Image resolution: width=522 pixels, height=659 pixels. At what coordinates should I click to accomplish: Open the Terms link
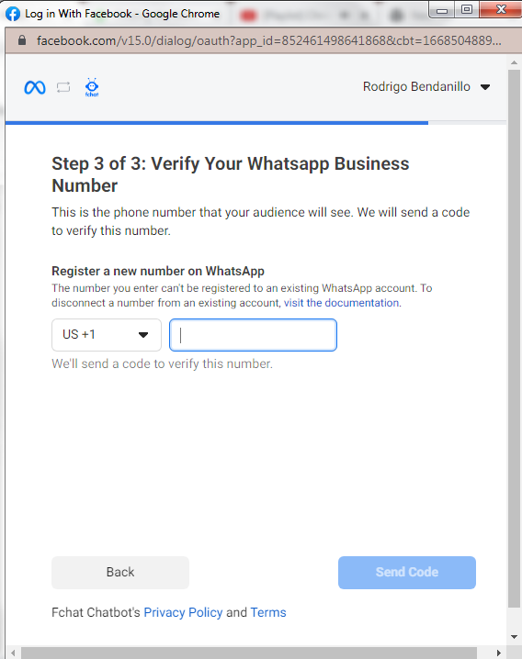268,612
